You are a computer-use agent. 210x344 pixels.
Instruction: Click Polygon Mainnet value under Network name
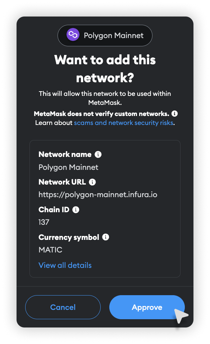[69, 167]
